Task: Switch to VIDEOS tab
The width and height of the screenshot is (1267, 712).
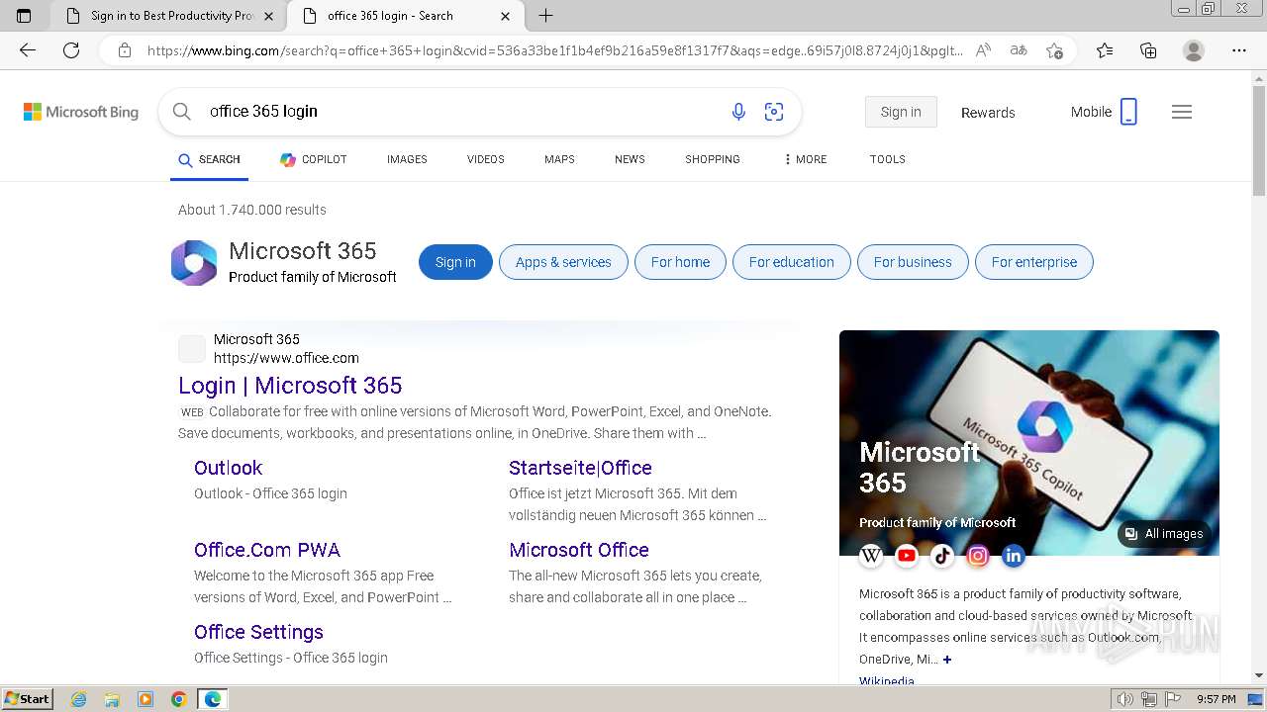Action: [x=486, y=159]
